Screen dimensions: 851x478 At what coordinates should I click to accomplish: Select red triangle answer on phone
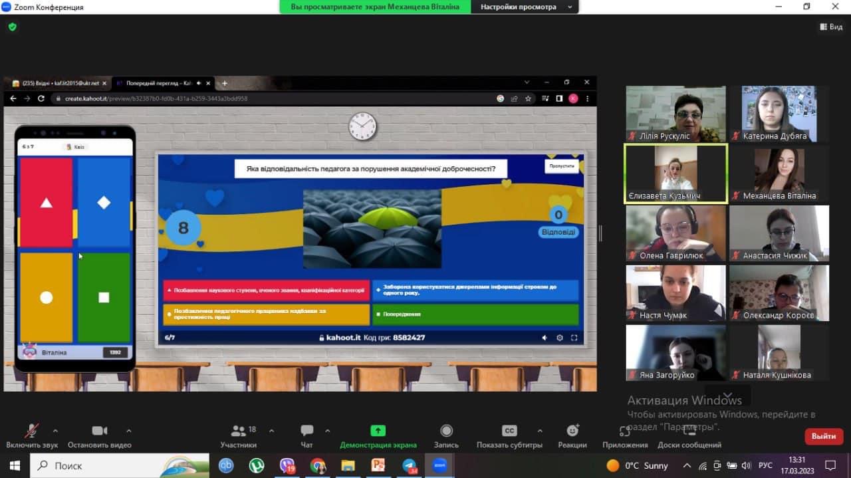coord(46,203)
